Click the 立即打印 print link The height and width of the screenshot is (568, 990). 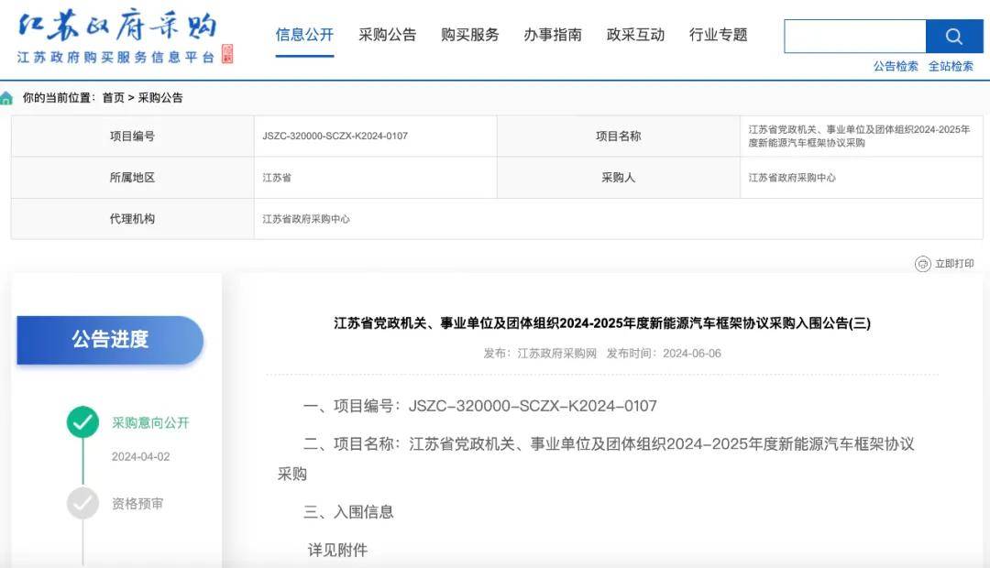click(x=954, y=264)
